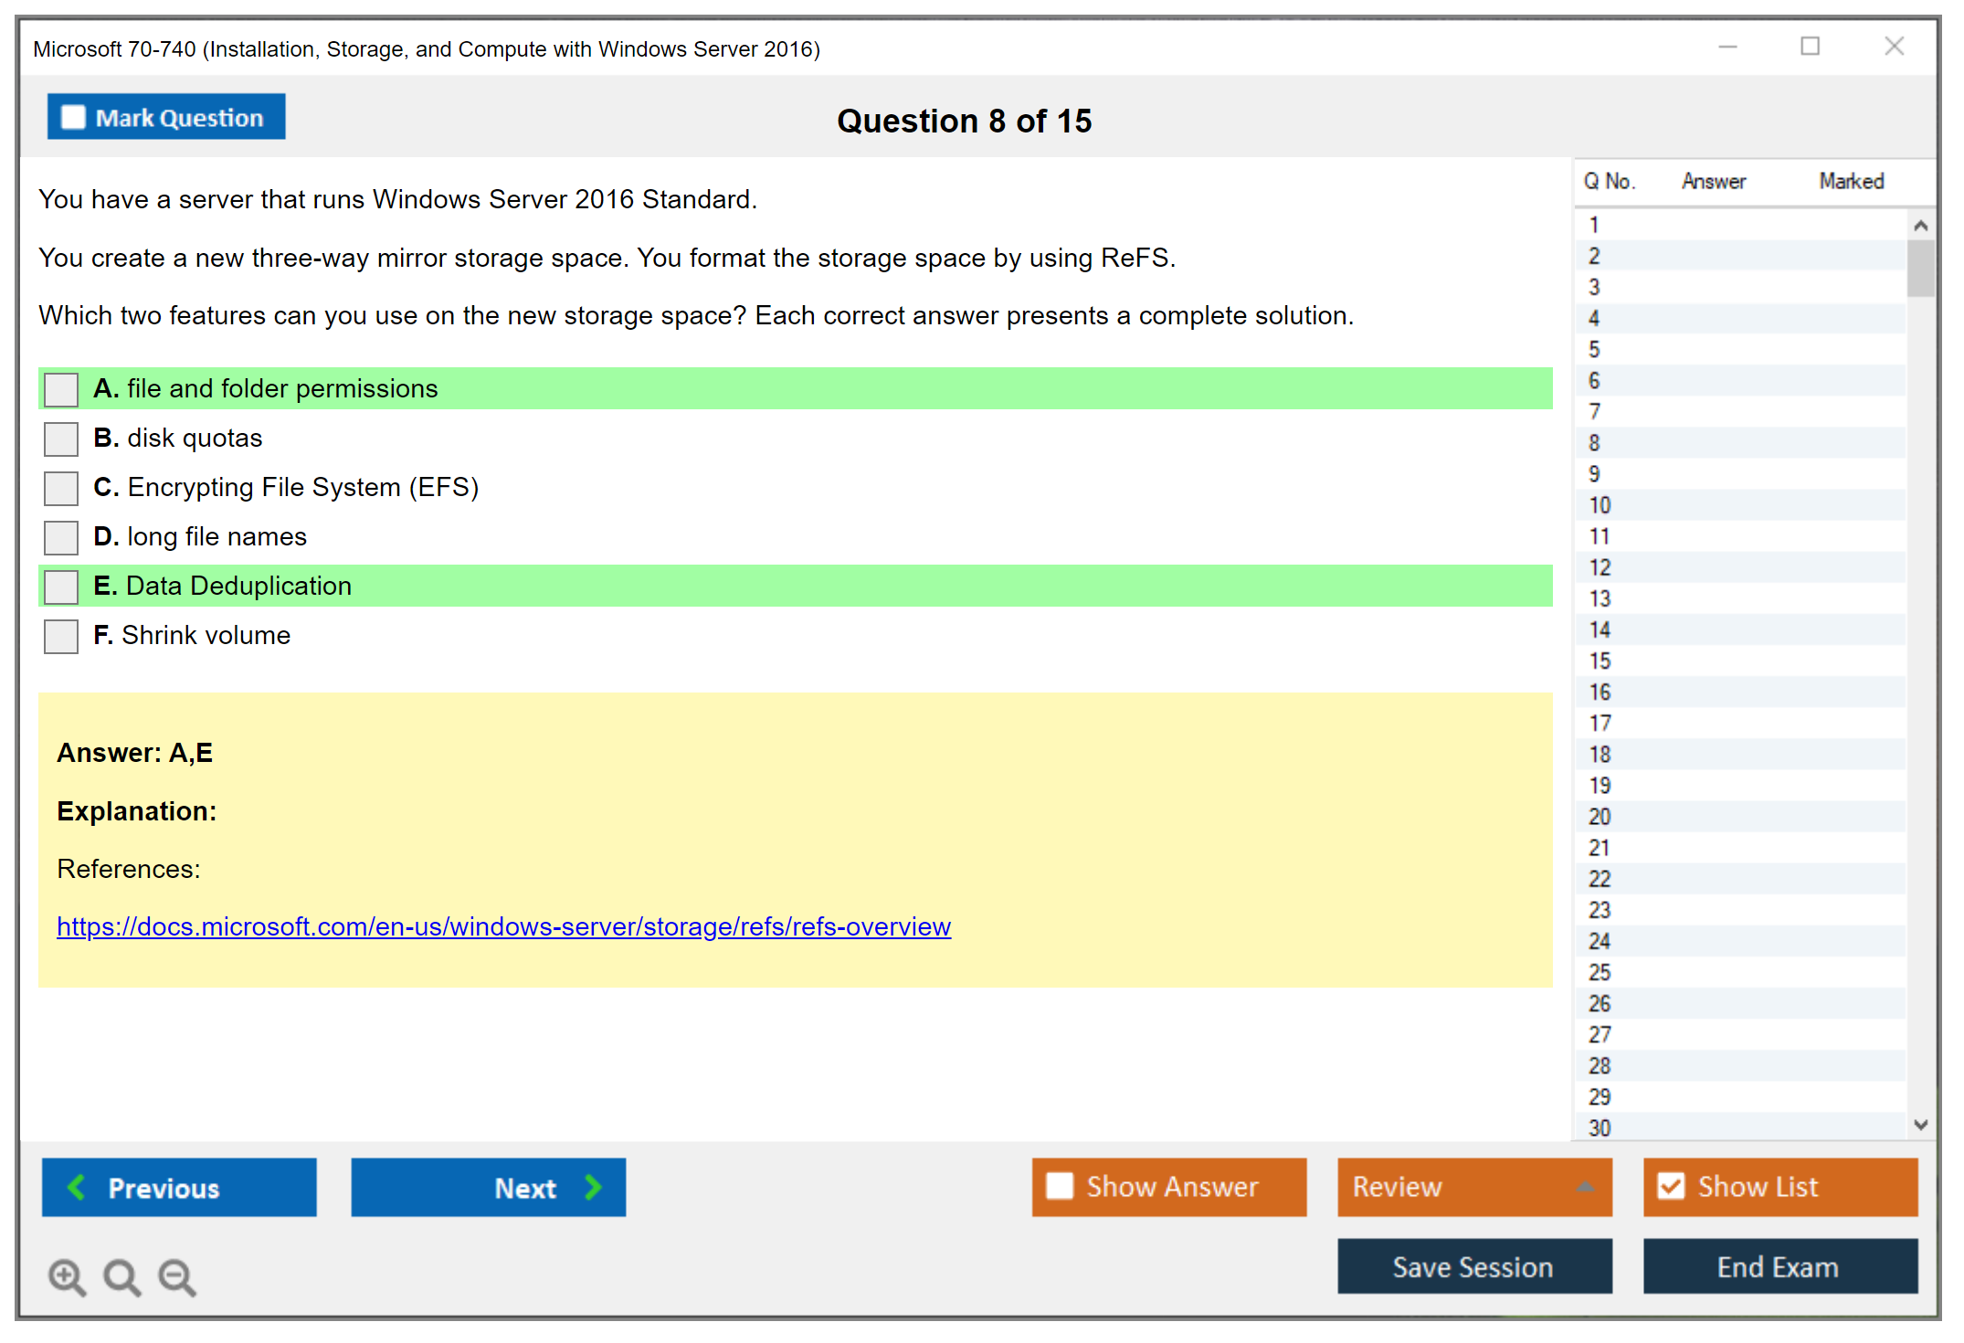This screenshot has width=1964, height=1343.
Task: Click the zoom out magnifier icon
Action: pyautogui.click(x=176, y=1276)
